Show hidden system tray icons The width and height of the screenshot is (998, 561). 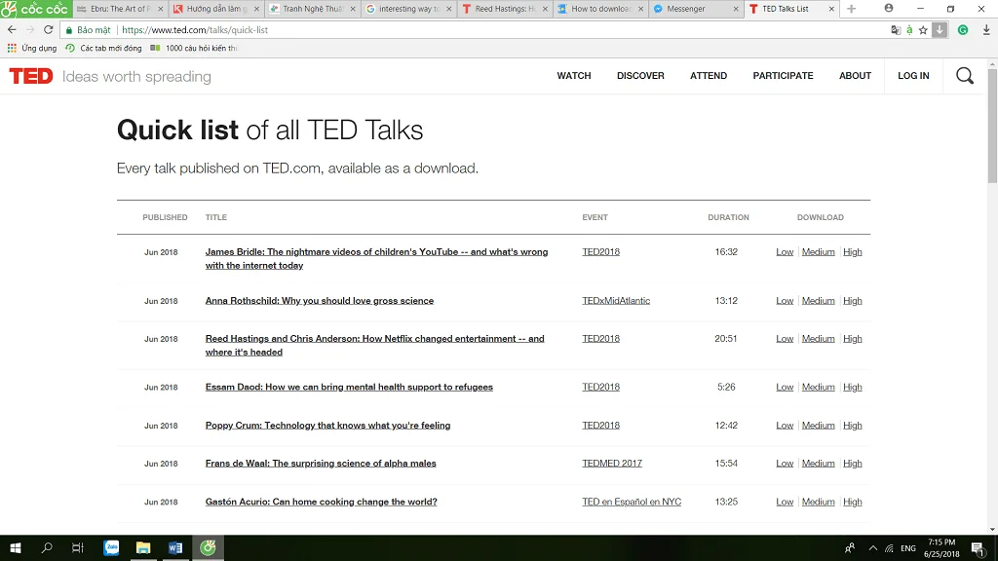tap(872, 548)
